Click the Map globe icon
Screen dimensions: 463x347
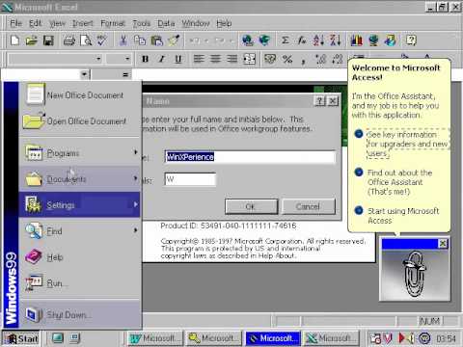coord(373,40)
